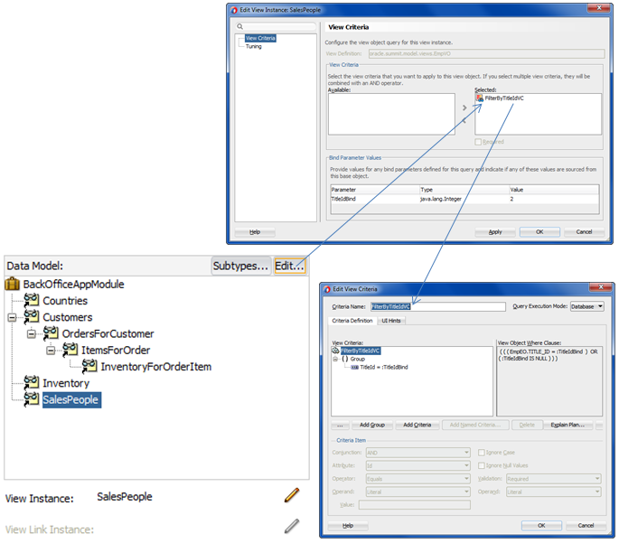Click the Value cell for TitleIdBind parameter

[x=554, y=199]
